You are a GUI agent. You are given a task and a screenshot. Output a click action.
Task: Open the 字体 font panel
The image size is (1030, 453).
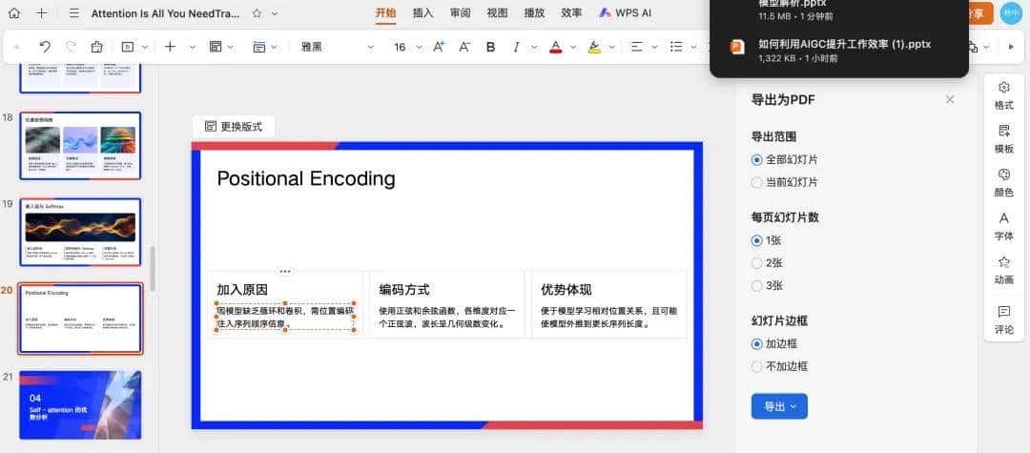1003,227
